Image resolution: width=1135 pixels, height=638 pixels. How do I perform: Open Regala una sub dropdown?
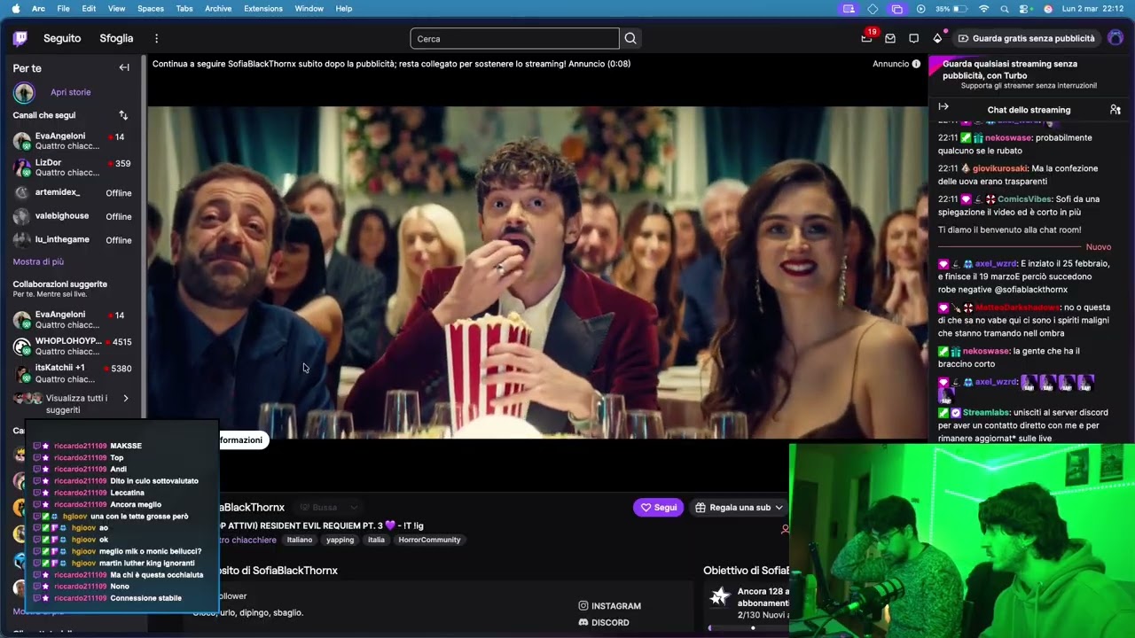[x=739, y=508]
